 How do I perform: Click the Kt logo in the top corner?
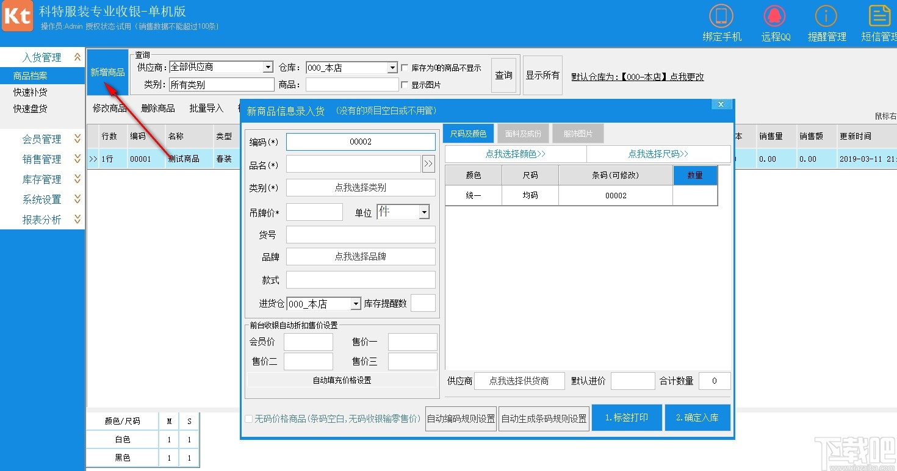(x=16, y=16)
